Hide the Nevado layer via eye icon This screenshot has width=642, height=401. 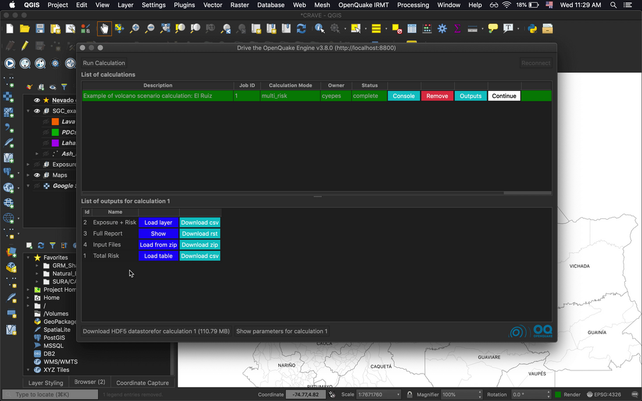click(37, 101)
